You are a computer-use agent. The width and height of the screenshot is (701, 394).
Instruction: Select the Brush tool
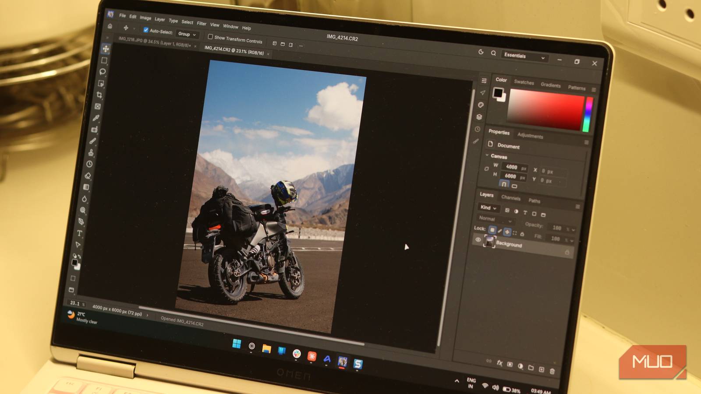(93, 141)
